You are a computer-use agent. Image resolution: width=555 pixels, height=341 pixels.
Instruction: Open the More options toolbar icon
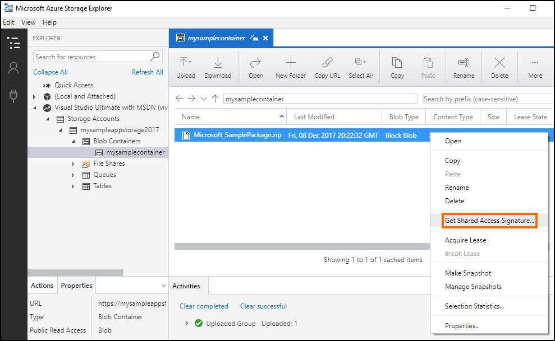(534, 66)
